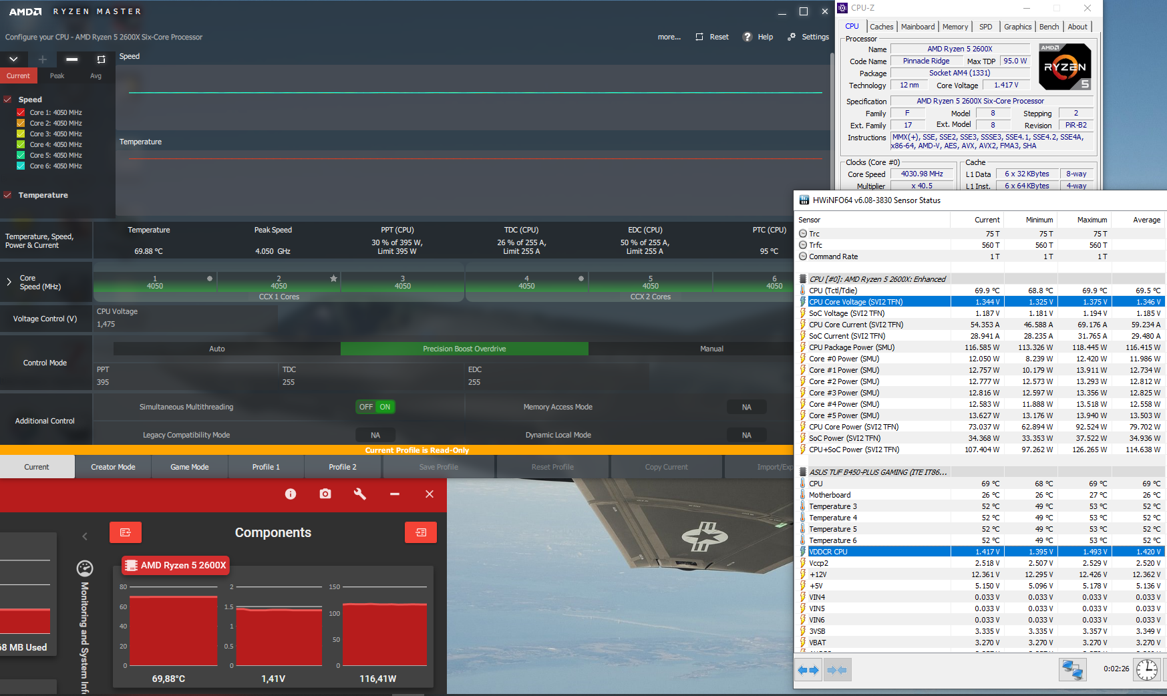Open the Mainboard tab in CPU-Z
Screen dimensions: 1167x696
tap(918, 27)
